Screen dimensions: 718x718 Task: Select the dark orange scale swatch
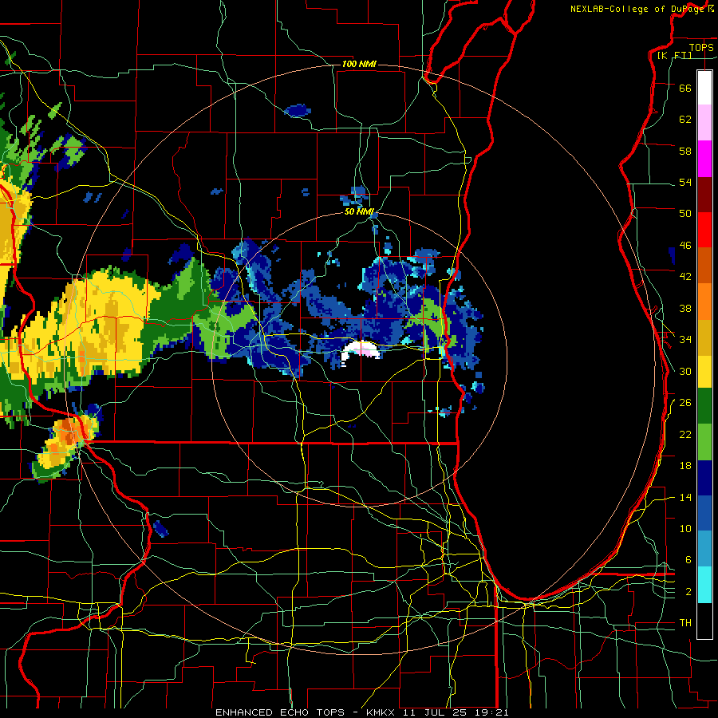704,266
